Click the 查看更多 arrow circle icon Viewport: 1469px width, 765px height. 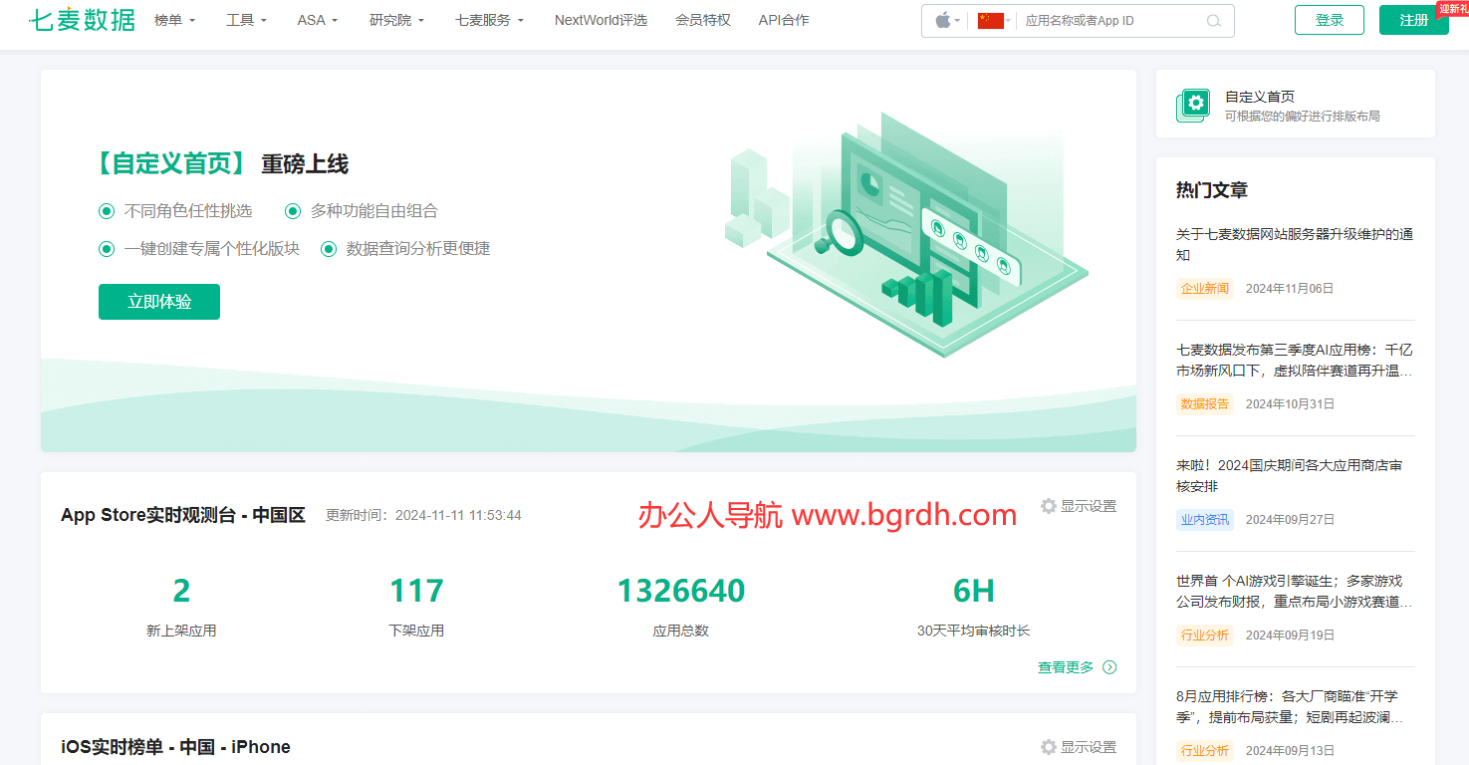click(1109, 667)
